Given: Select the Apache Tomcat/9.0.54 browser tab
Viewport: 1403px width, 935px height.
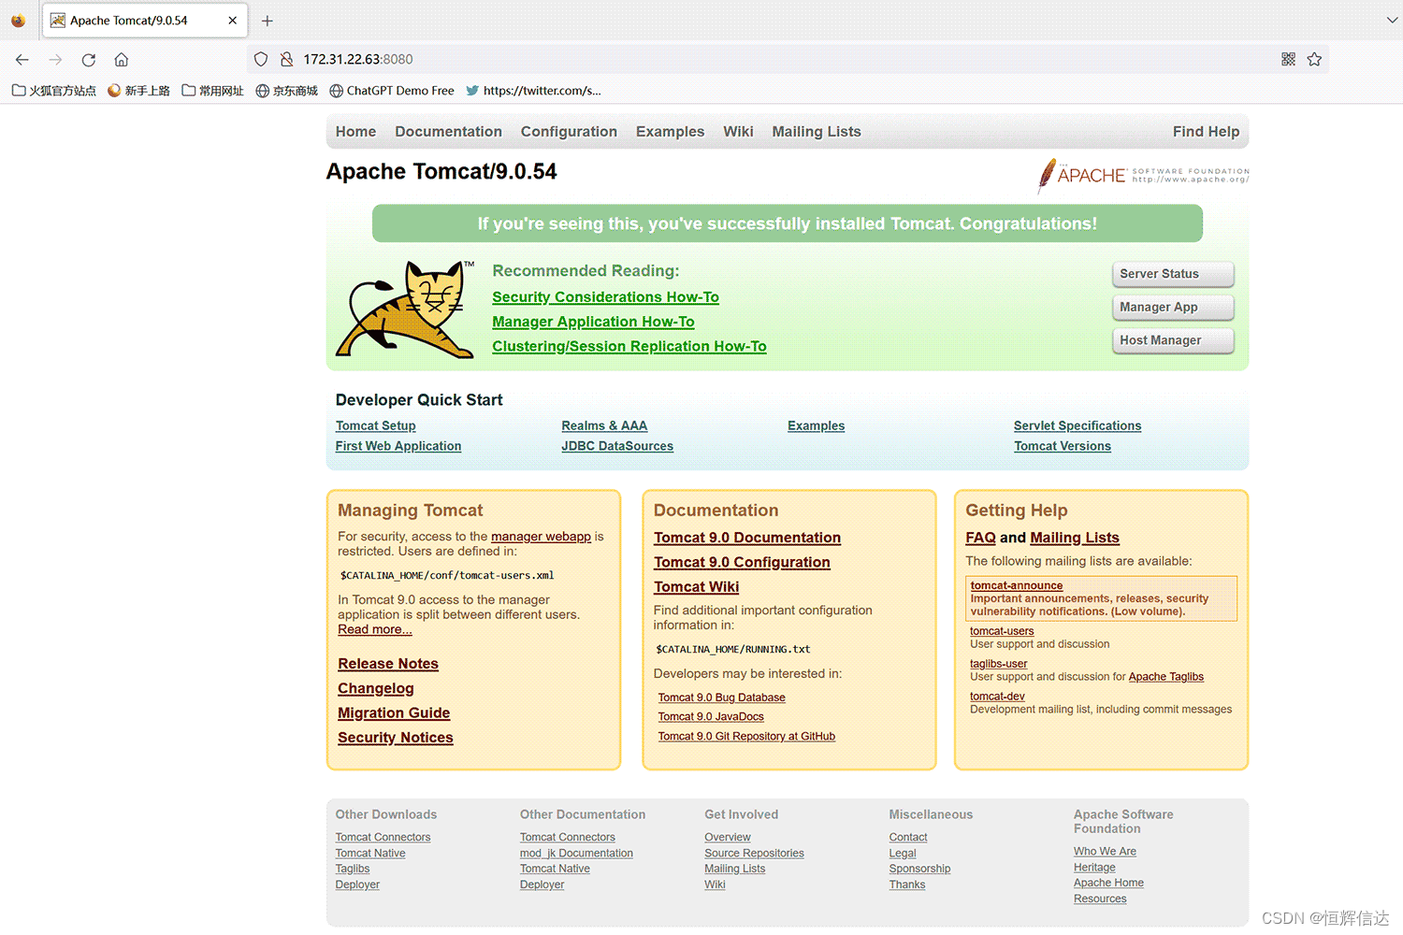Looking at the screenshot, I should tap(144, 21).
